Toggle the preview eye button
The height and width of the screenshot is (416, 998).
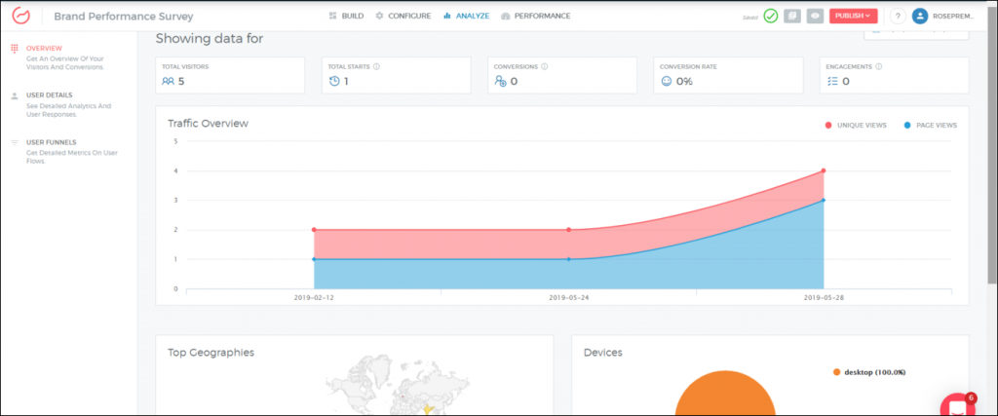pos(815,16)
